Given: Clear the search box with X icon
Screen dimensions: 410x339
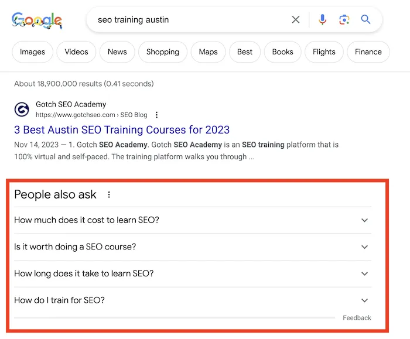Looking at the screenshot, I should pos(296,20).
